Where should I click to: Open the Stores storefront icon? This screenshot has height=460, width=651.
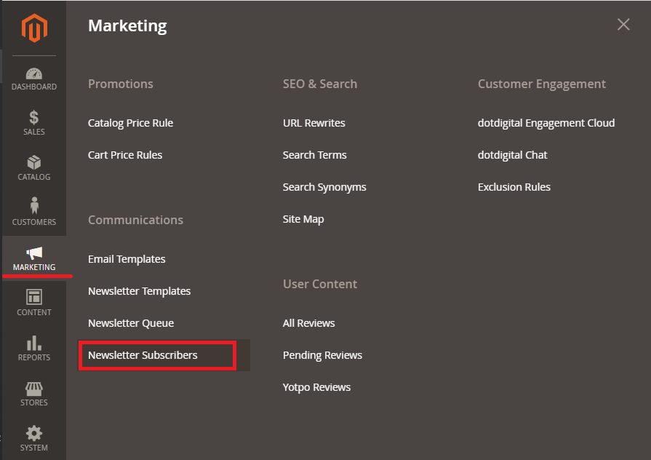pos(34,389)
